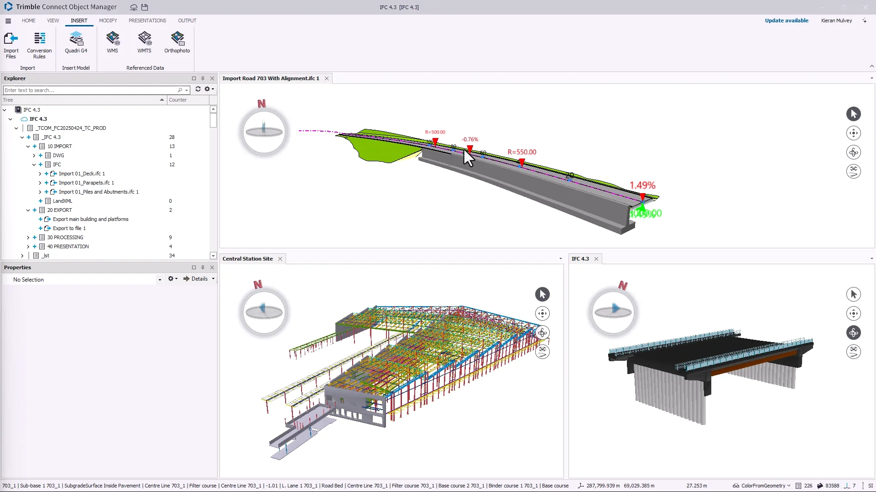Select pointer tool in Central Station Site view
Screen dimensions: 876x492
pos(542,294)
